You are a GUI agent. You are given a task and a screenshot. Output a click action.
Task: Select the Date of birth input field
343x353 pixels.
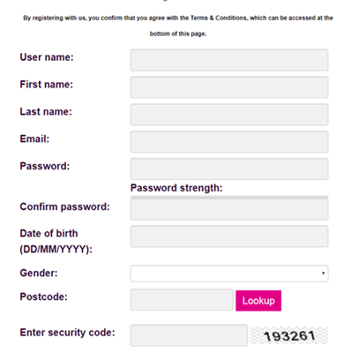click(229, 237)
